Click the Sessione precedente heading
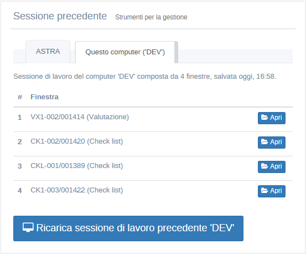306x254 pixels. [60, 16]
